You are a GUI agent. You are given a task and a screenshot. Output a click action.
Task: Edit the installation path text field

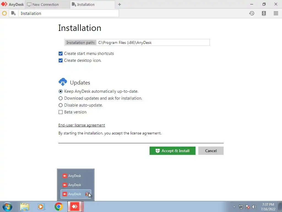tap(153, 43)
